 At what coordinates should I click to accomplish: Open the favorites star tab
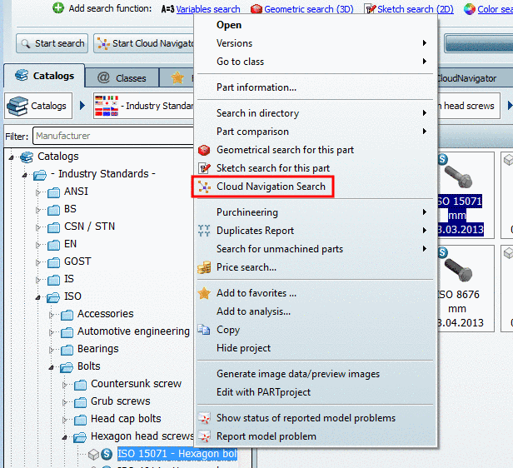tap(177, 77)
